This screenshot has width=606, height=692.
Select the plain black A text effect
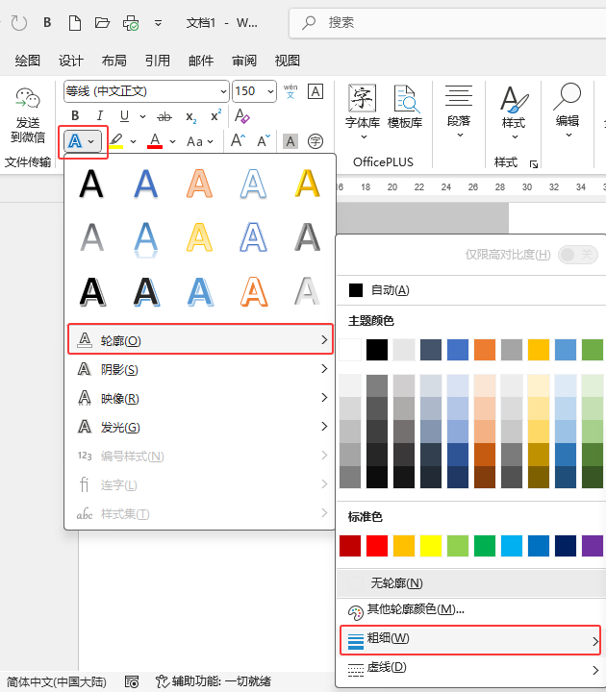pyautogui.click(x=92, y=184)
